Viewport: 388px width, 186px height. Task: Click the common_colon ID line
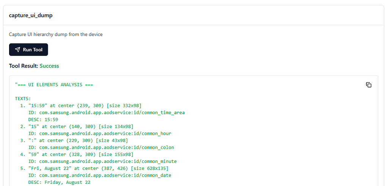[101, 147]
